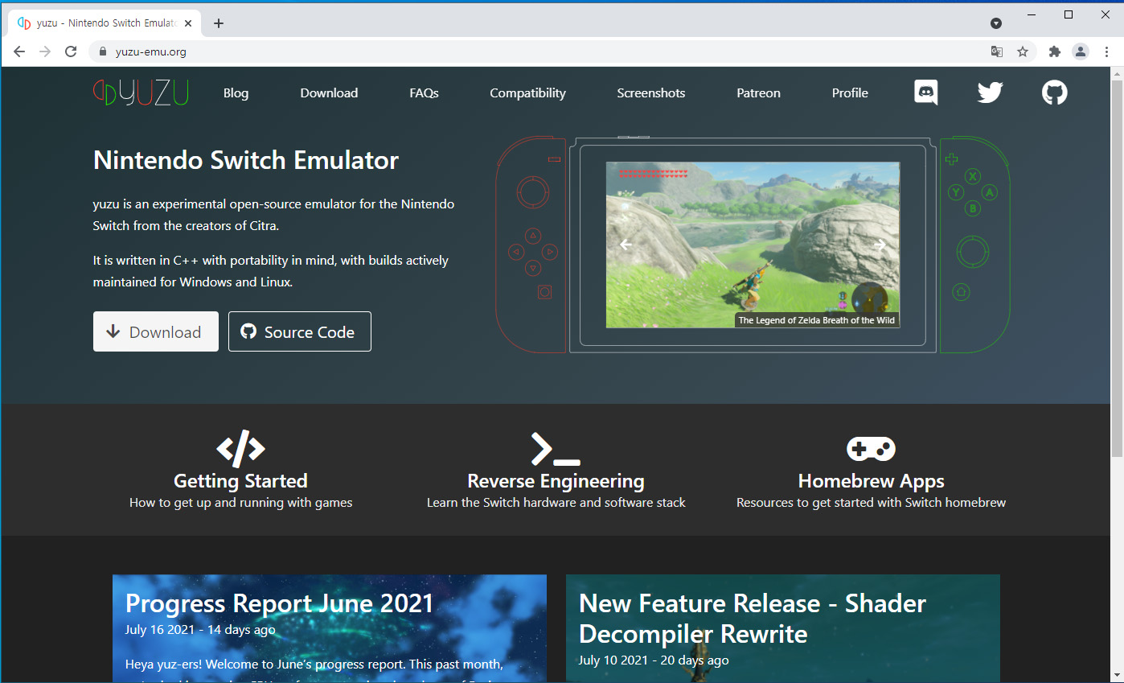Open the Compatibility nav item

527,93
